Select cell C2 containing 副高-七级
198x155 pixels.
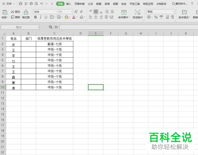click(x=55, y=44)
